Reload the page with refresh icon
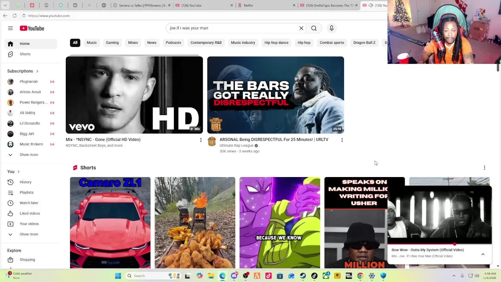 [x=14, y=16]
